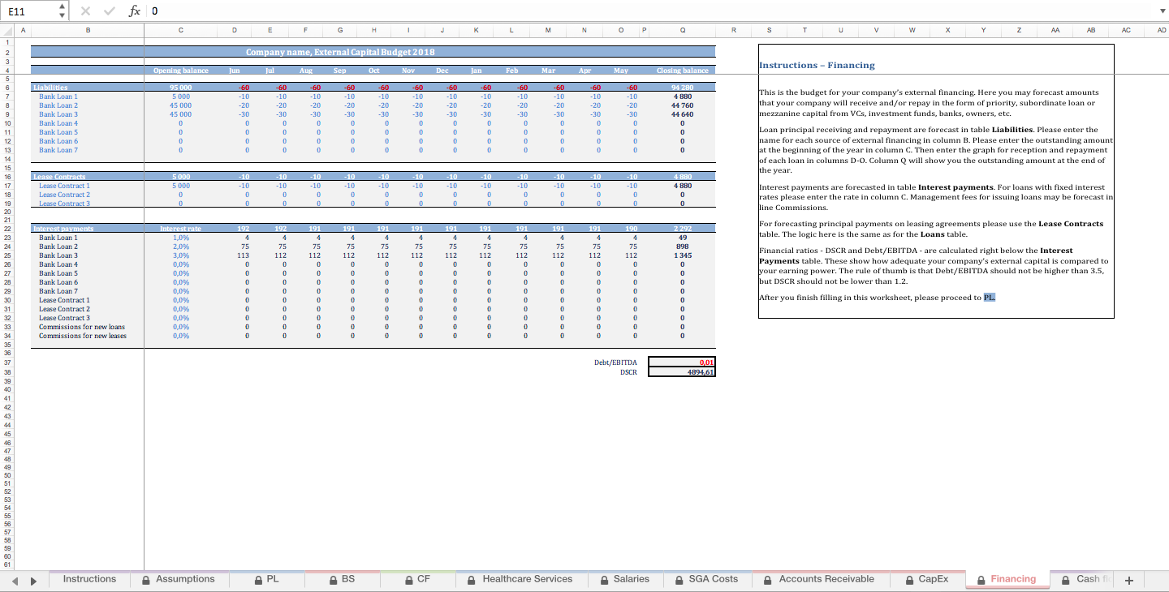Click inside the Name Box showing E11
This screenshot has width=1169, height=592.
coord(30,11)
